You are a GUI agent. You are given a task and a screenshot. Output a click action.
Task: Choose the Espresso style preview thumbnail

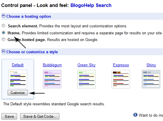[121, 79]
